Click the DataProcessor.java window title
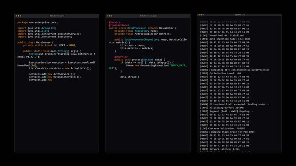 click(x=148, y=16)
